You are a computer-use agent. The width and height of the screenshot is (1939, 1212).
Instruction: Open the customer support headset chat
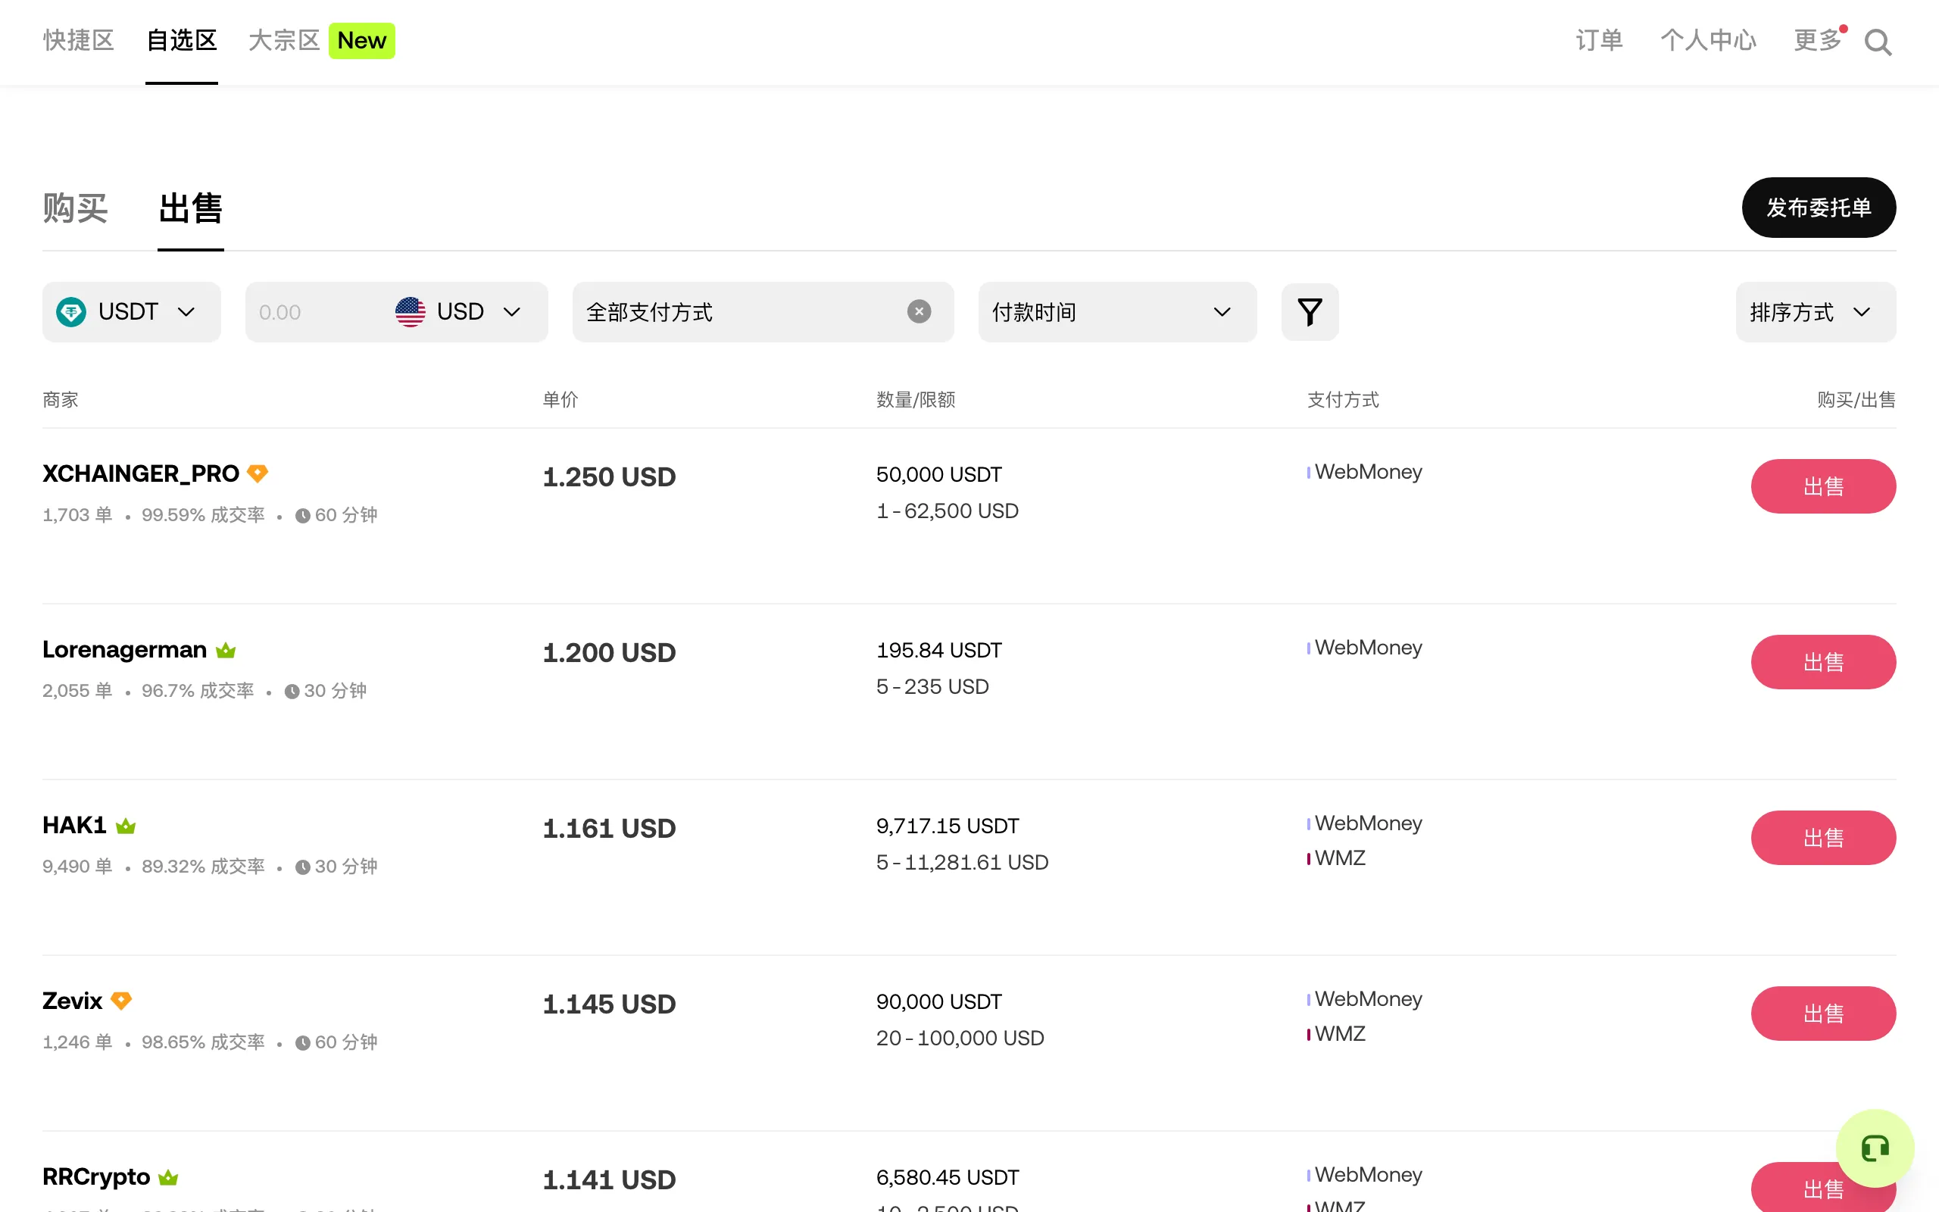1875,1148
